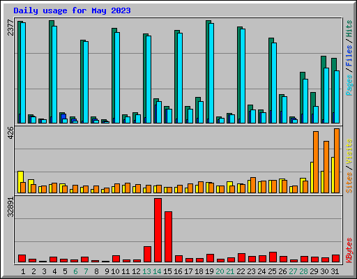Click the yellow sites bar for day 31
Screen dimensions: 357x279
[x=333, y=175]
